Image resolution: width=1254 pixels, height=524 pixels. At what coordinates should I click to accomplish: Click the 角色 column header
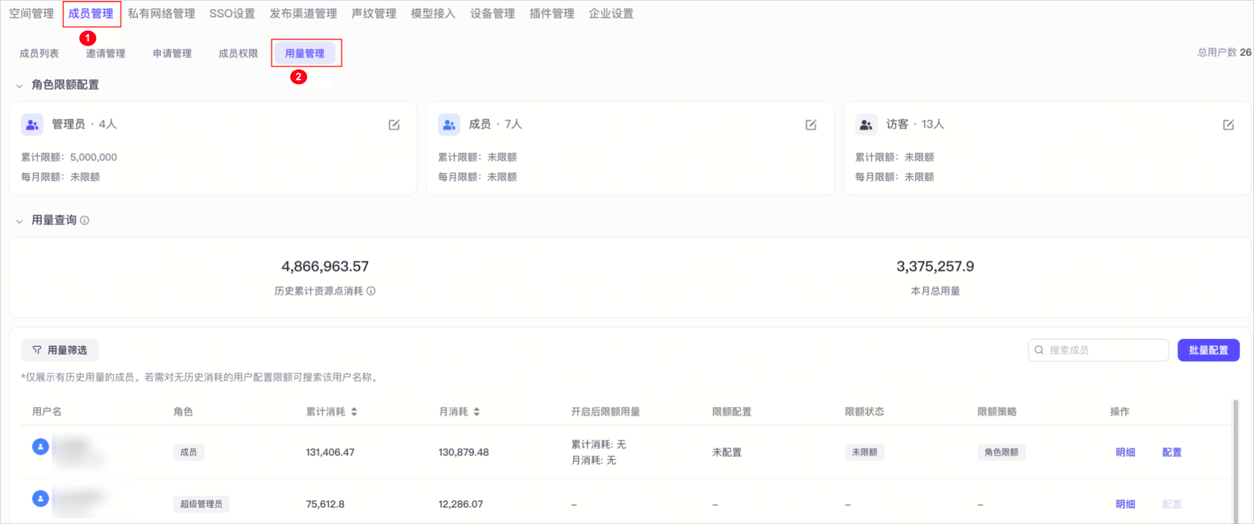183,412
